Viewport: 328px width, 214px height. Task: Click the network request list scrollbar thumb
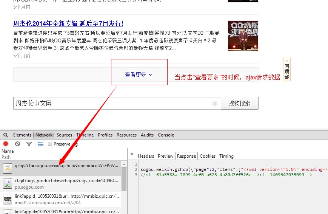(124, 179)
